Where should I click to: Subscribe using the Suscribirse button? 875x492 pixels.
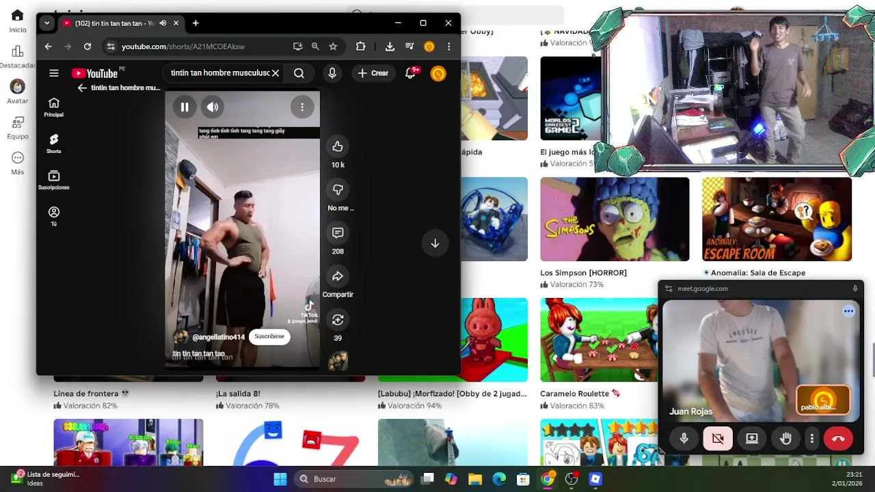[x=269, y=336]
